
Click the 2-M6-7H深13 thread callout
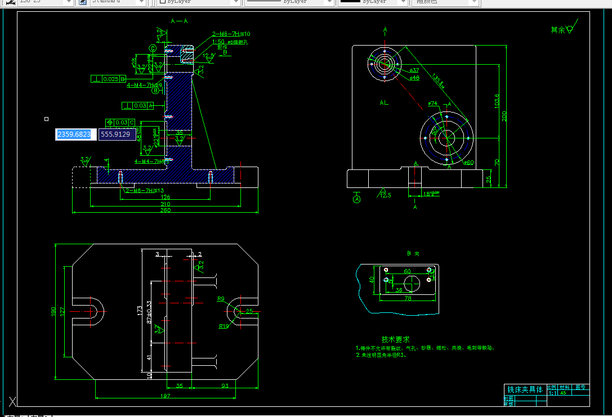tap(145, 191)
